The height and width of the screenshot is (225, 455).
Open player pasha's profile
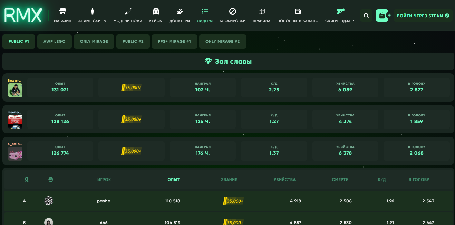pyautogui.click(x=104, y=201)
